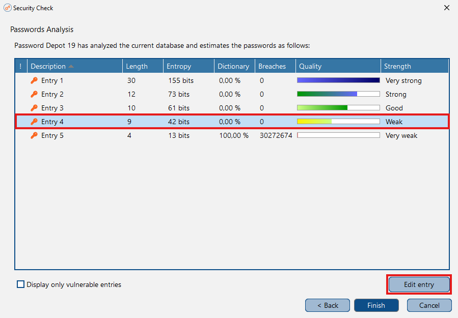Image resolution: width=458 pixels, height=318 pixels.
Task: Enable Display only vulnerable entries checkbox
Action: (20, 284)
